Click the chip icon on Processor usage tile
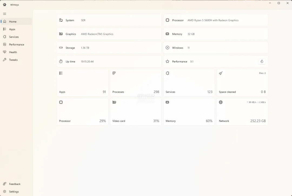The image size is (292, 196). tap(61, 102)
